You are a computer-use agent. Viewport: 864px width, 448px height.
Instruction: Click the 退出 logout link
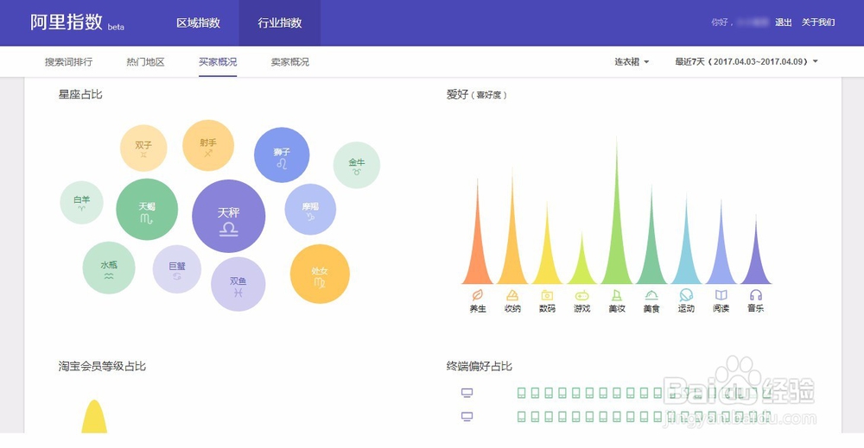[x=783, y=22]
